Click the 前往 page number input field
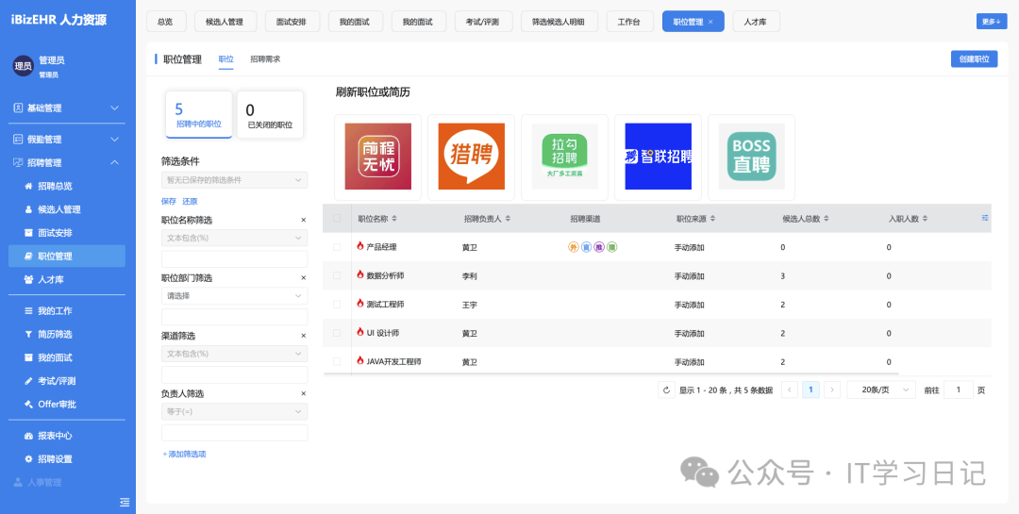Image resolution: width=1019 pixels, height=514 pixels. 959,390
